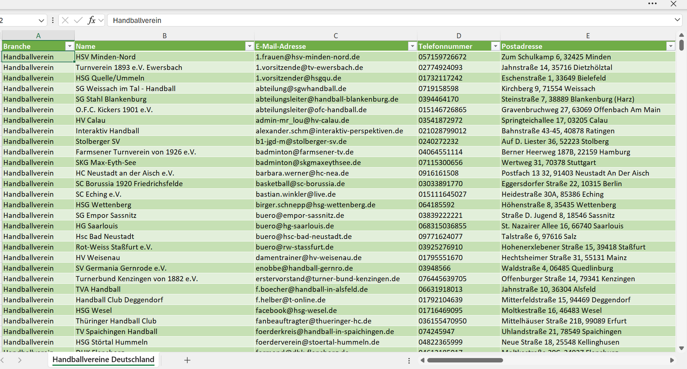Viewport: 687px width, 369px height.
Task: Click the scrollbar resize dots handle
Action: pos(409,360)
